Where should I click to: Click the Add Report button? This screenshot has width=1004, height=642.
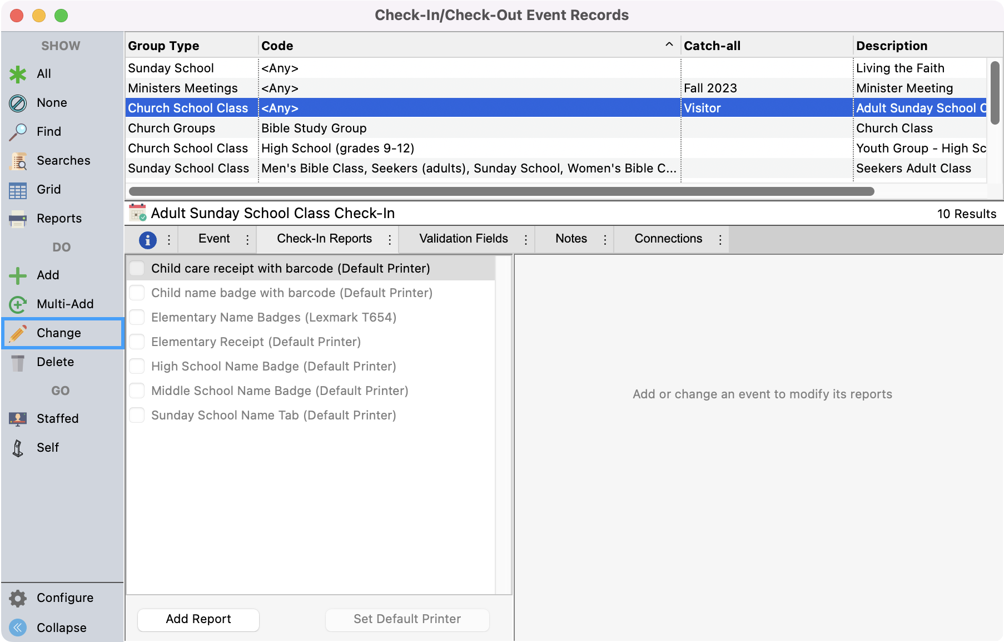click(198, 619)
